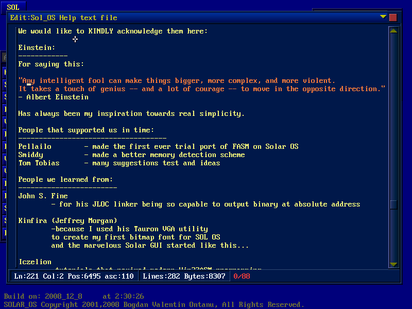Click the 'For saying this:' line
This screenshot has width=412, height=309.
tap(51, 64)
